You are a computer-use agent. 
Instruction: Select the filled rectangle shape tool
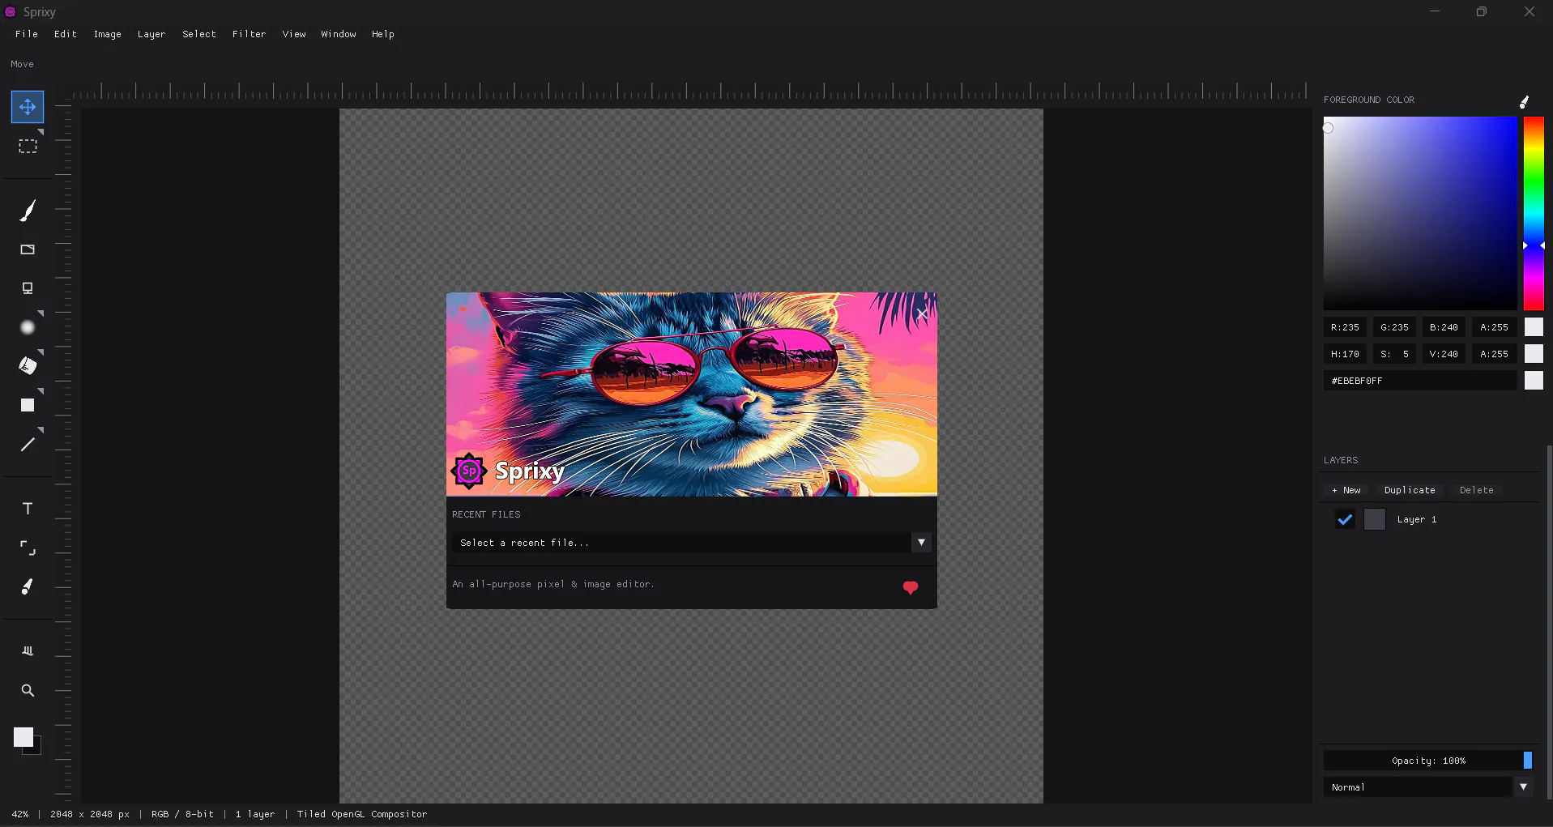[x=28, y=405]
